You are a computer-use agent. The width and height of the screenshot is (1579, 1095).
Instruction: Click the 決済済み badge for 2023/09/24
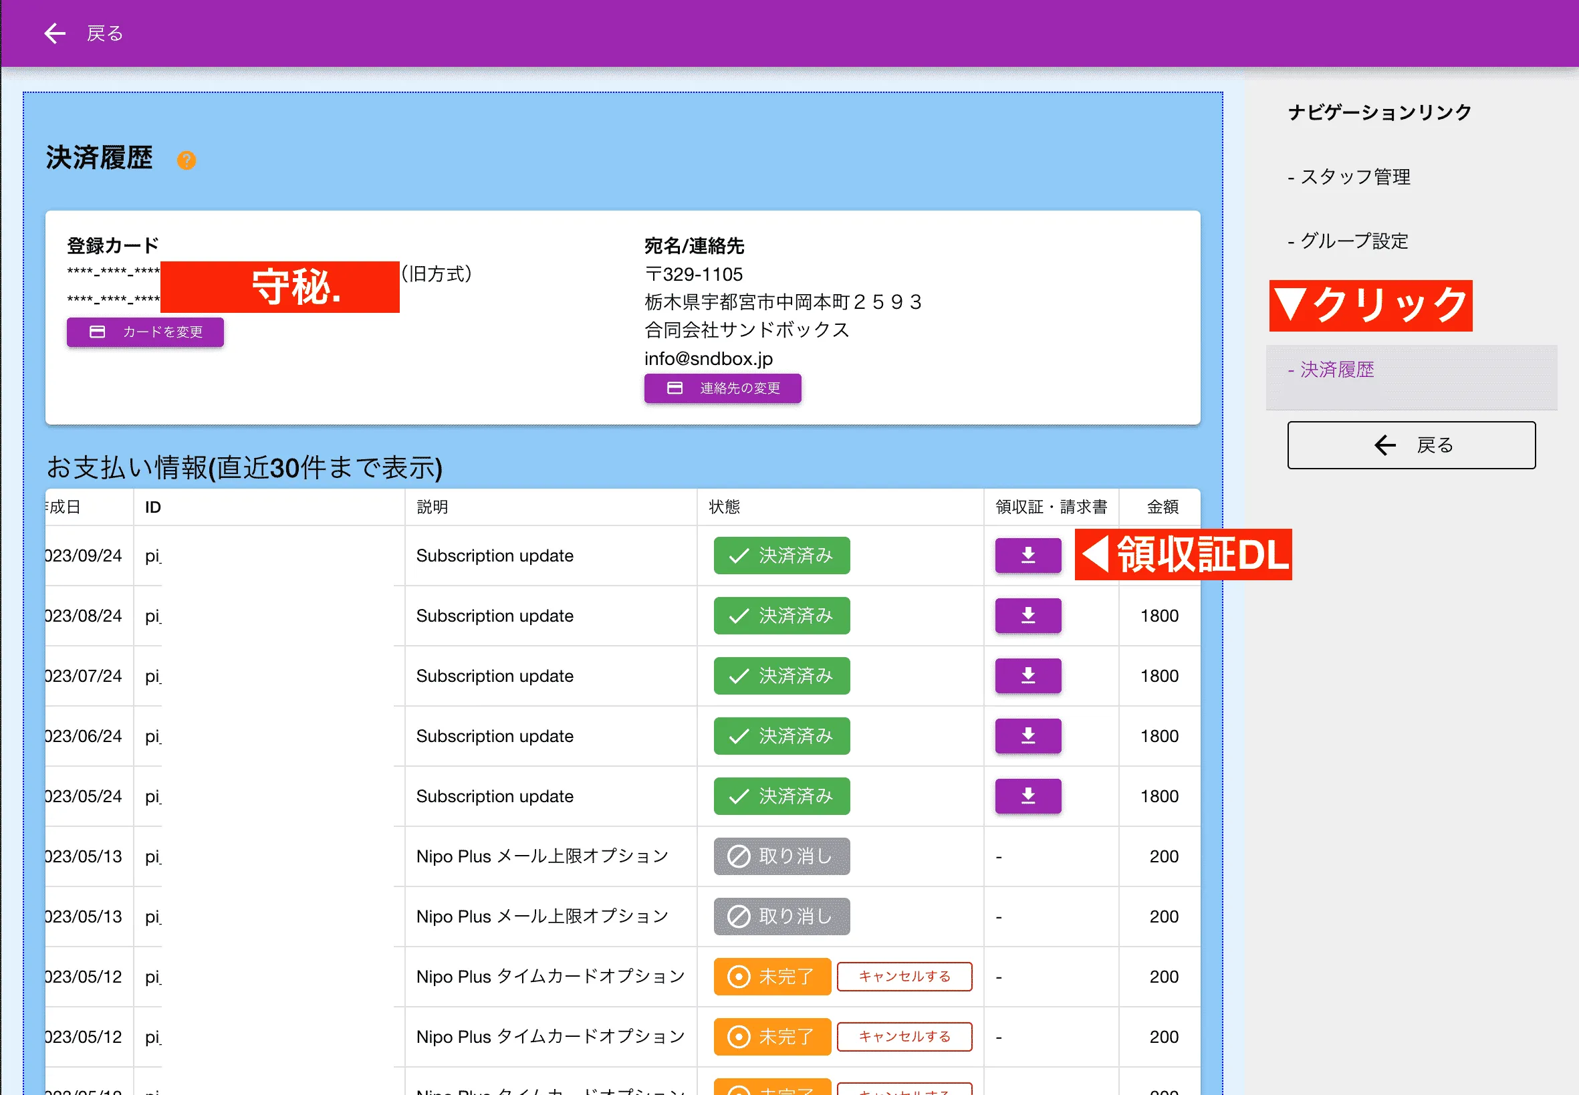click(x=781, y=556)
